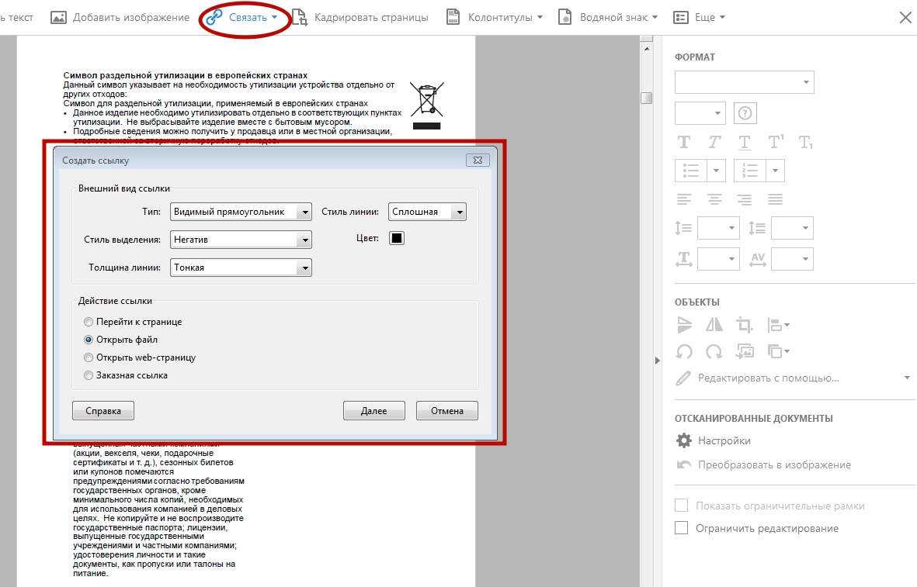This screenshot has height=587, width=917.
Task: Click the crop image icon in Объекты
Action: coord(744,325)
